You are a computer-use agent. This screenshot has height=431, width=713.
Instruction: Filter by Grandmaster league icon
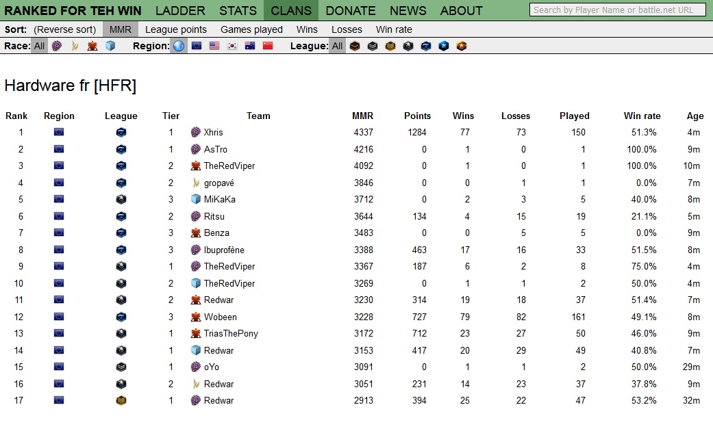[x=462, y=46]
